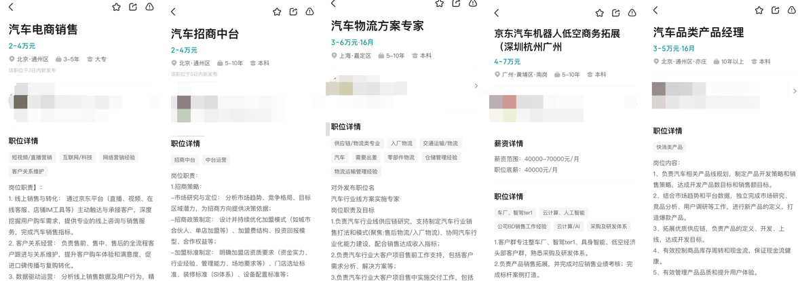The image size is (800, 281).
Task: Open the company logo in 汽车招商中台 posting
Action: tap(184, 103)
